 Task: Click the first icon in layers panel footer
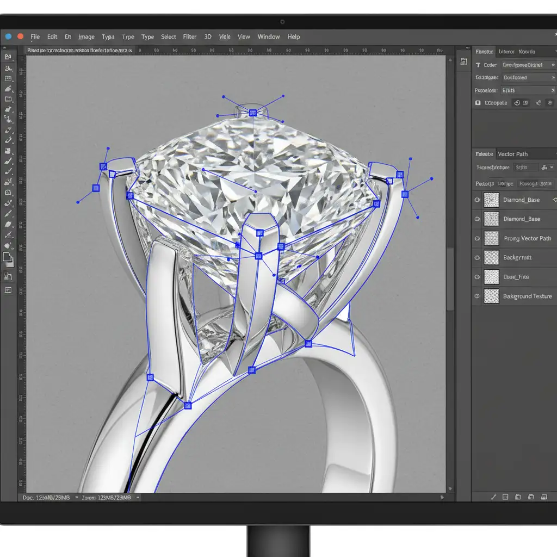pos(493,497)
